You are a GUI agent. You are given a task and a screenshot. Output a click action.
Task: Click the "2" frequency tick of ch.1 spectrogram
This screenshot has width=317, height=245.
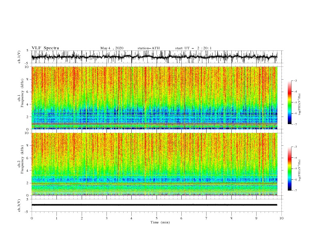28,117
